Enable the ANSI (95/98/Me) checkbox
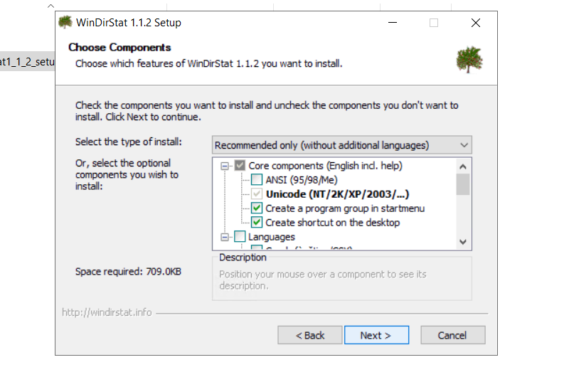Screen dimensions: 569x377 (x=257, y=180)
